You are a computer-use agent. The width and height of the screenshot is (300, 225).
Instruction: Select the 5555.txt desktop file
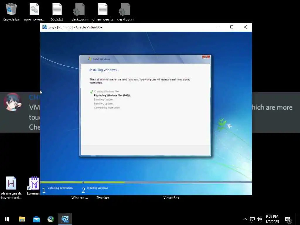(x=57, y=12)
